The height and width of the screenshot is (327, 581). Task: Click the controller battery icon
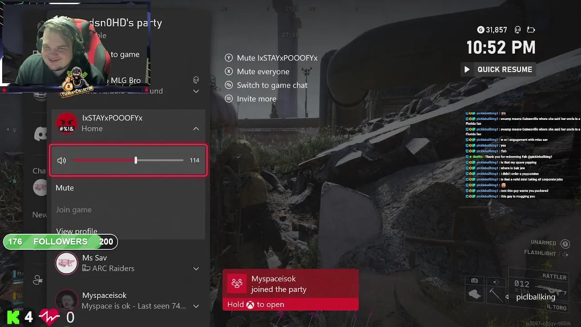(531, 30)
